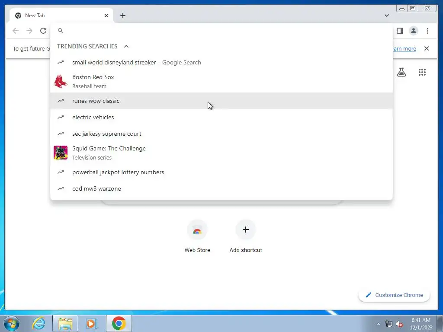Select small world disneyland streaker suggestion

click(221, 62)
